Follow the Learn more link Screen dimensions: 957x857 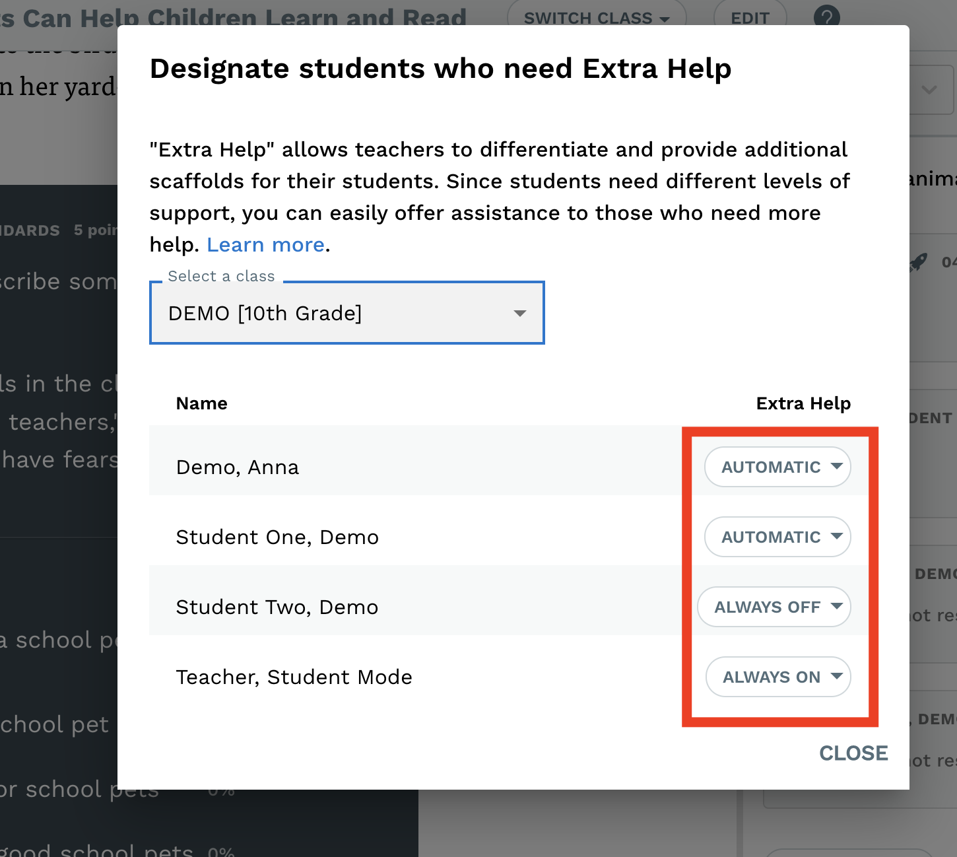tap(266, 245)
